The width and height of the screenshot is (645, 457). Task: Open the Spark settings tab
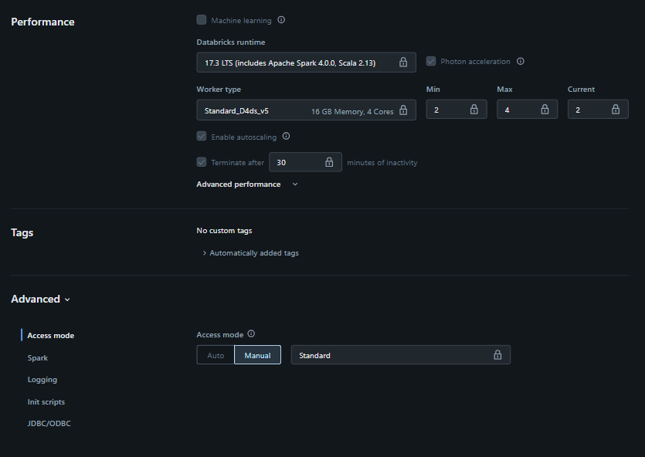click(38, 358)
